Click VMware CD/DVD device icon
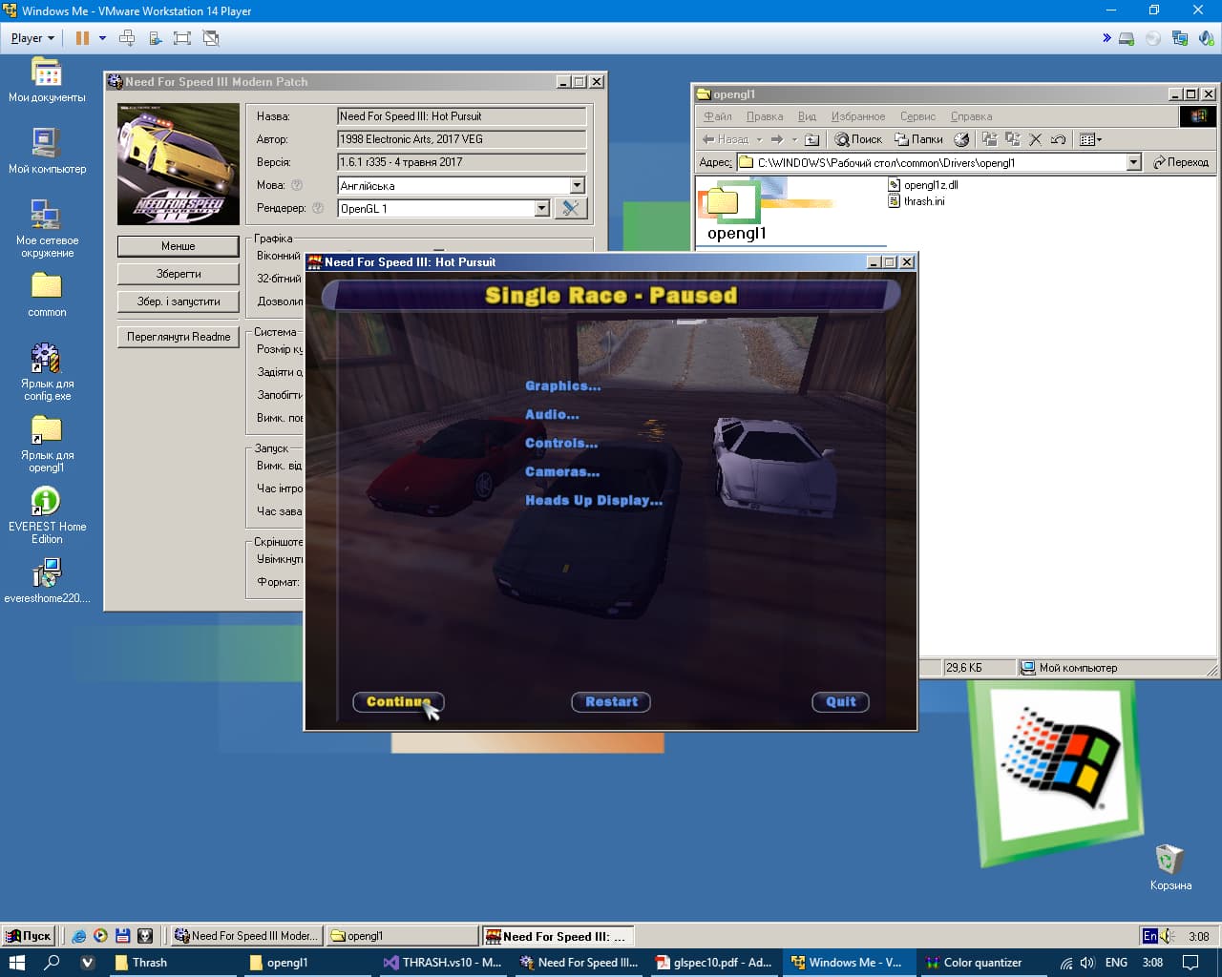 pyautogui.click(x=1153, y=38)
